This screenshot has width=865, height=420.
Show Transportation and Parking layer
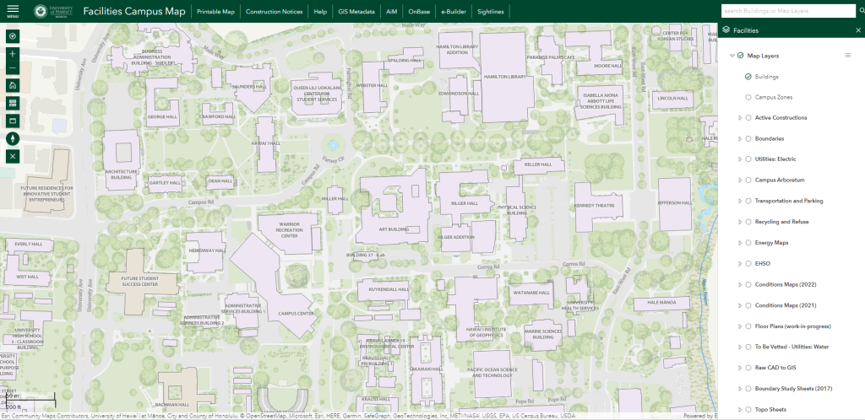pos(748,201)
